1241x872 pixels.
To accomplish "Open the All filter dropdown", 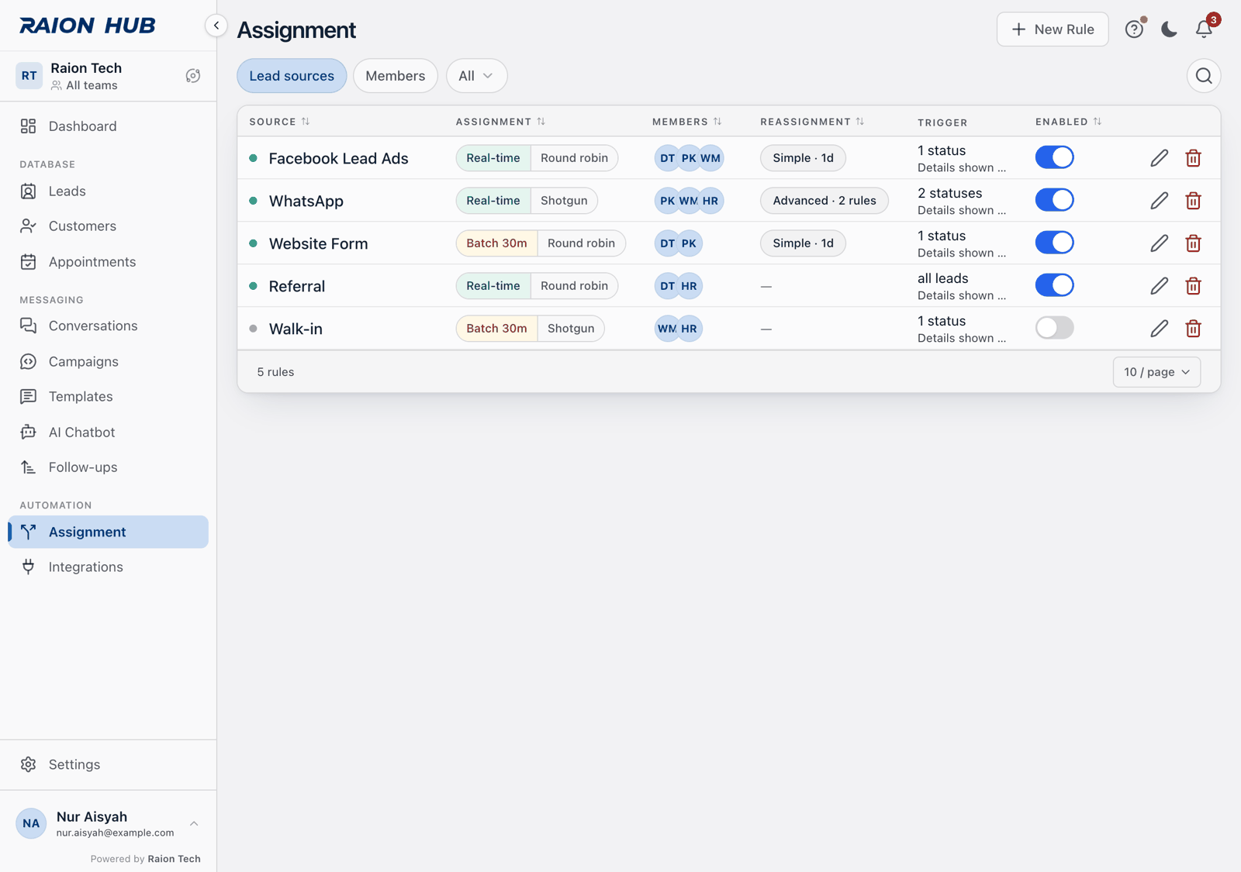I will pyautogui.click(x=476, y=76).
